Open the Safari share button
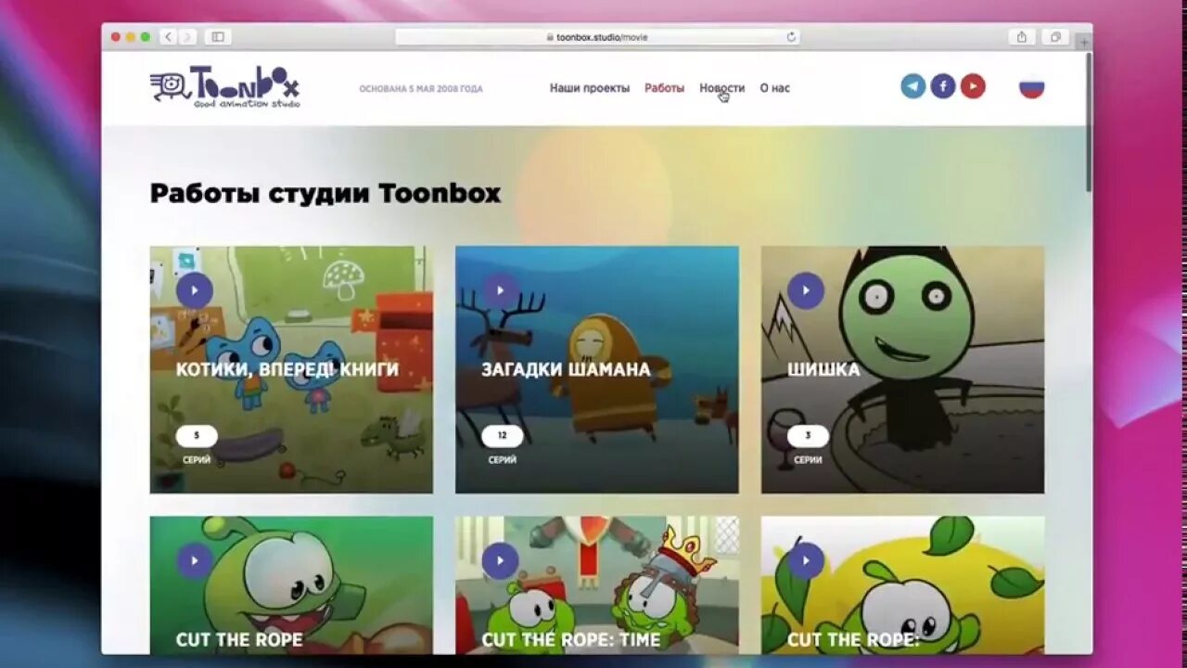Image resolution: width=1187 pixels, height=668 pixels. (1021, 37)
